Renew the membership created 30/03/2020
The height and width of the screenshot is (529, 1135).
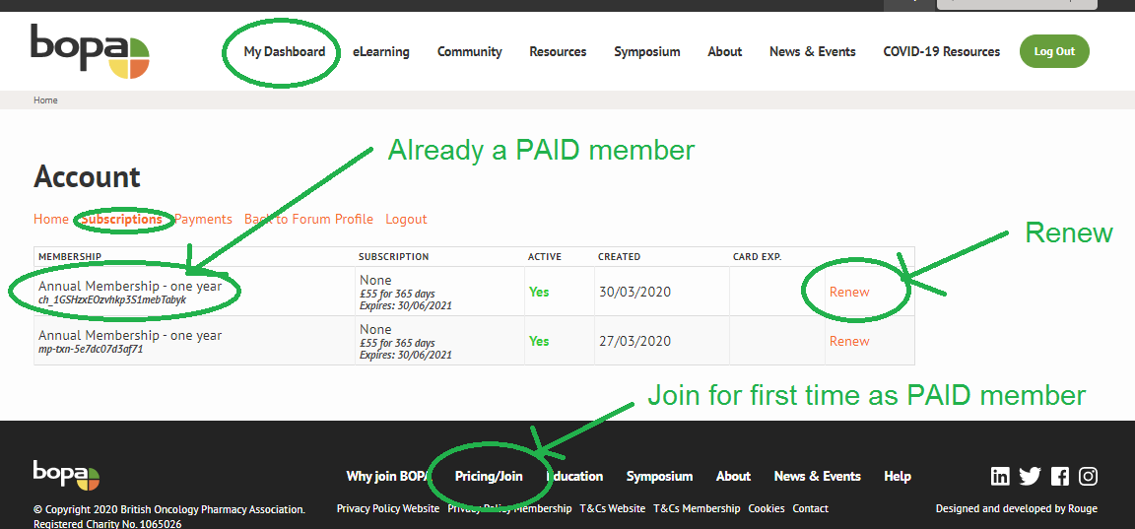pos(849,292)
